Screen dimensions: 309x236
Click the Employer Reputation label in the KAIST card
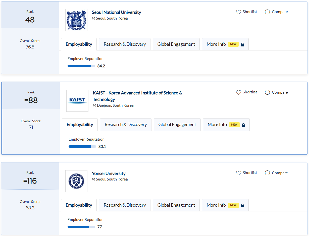coord(86,139)
